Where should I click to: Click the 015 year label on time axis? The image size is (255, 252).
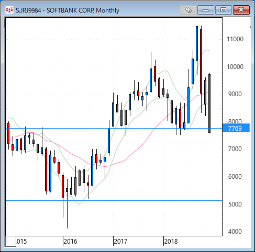tap(22, 242)
